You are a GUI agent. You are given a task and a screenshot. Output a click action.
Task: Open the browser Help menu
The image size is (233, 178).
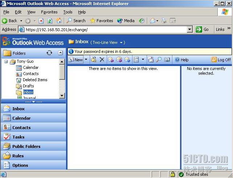coord(82,12)
